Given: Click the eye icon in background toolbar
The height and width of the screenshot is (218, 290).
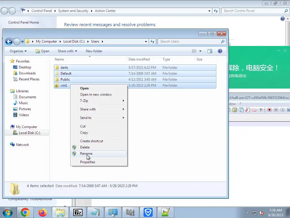Looking at the screenshot, I should coord(261,110).
